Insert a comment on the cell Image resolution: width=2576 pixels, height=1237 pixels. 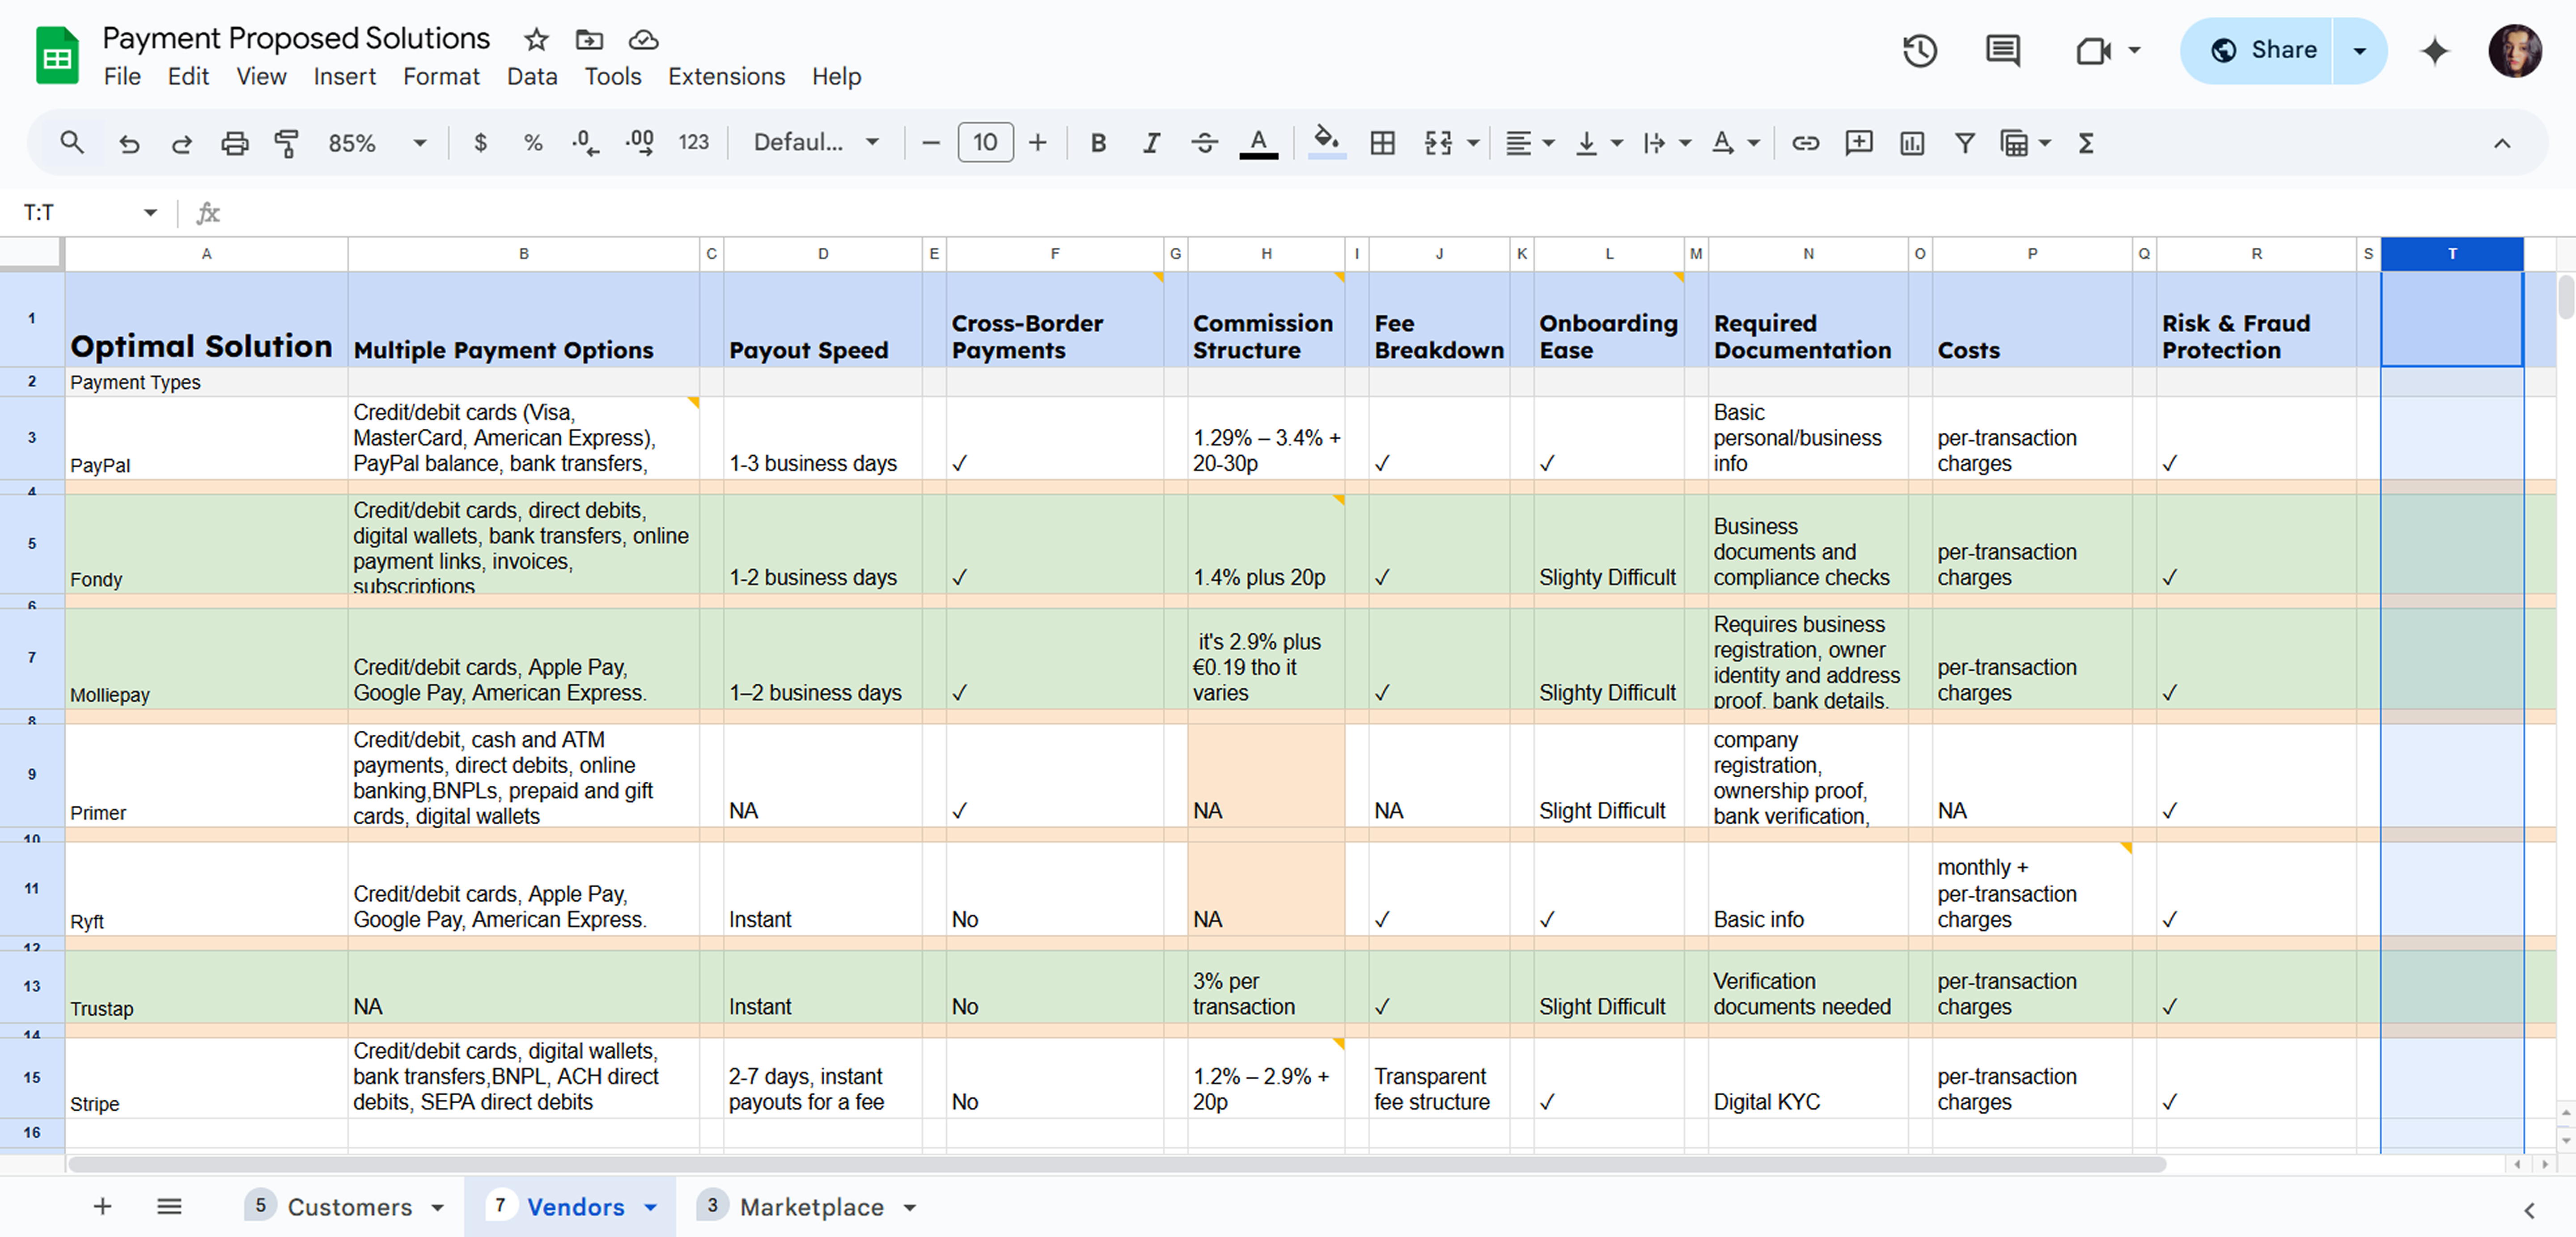(x=1858, y=143)
